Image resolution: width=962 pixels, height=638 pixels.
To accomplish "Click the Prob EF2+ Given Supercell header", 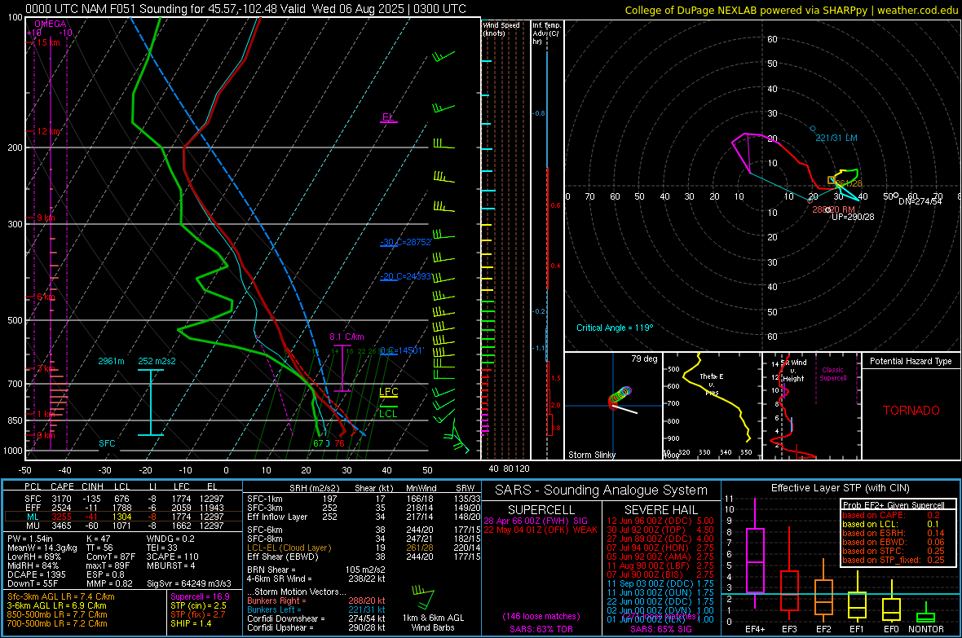I will click(x=894, y=505).
